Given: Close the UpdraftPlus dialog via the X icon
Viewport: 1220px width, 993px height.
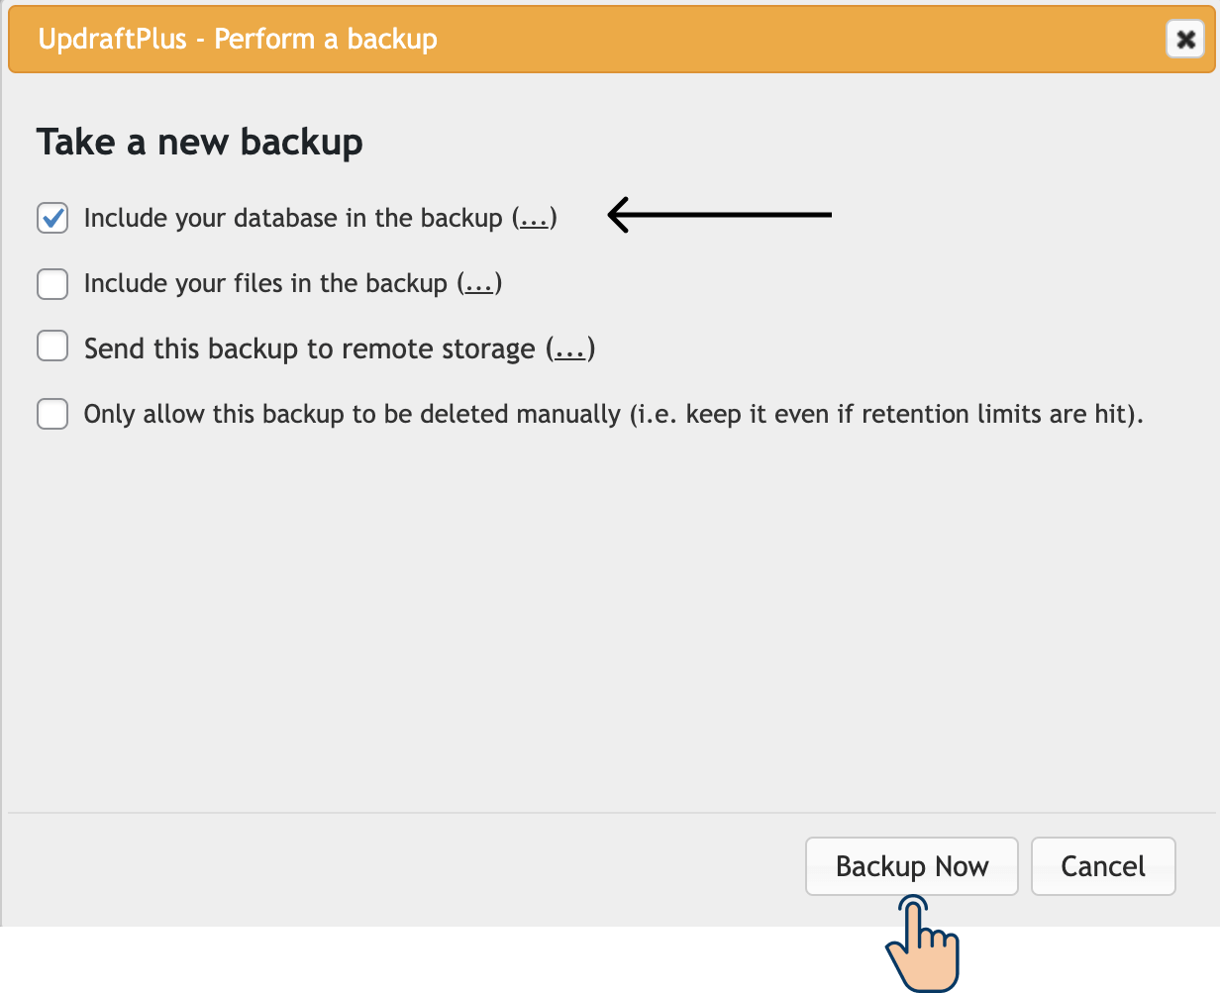Looking at the screenshot, I should pos(1184,39).
